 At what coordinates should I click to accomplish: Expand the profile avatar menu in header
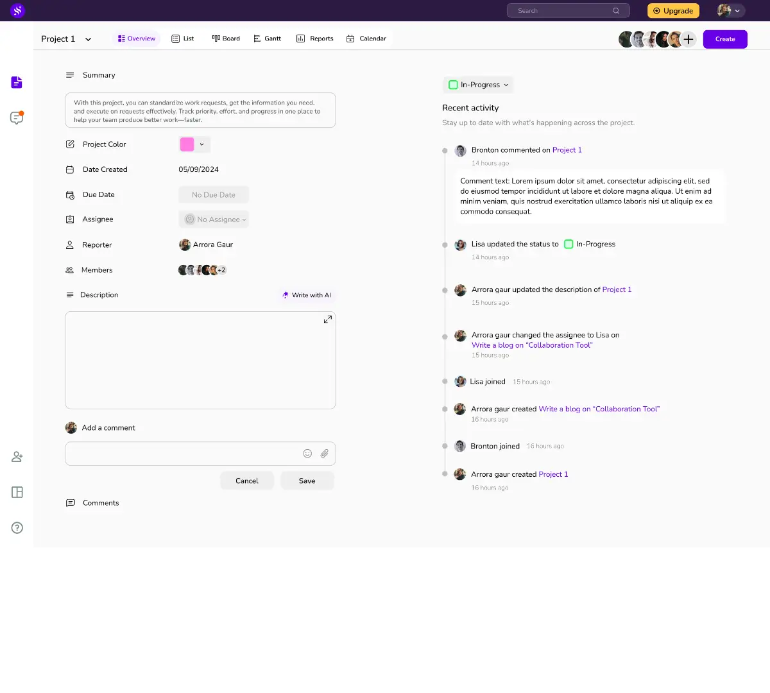click(x=730, y=11)
